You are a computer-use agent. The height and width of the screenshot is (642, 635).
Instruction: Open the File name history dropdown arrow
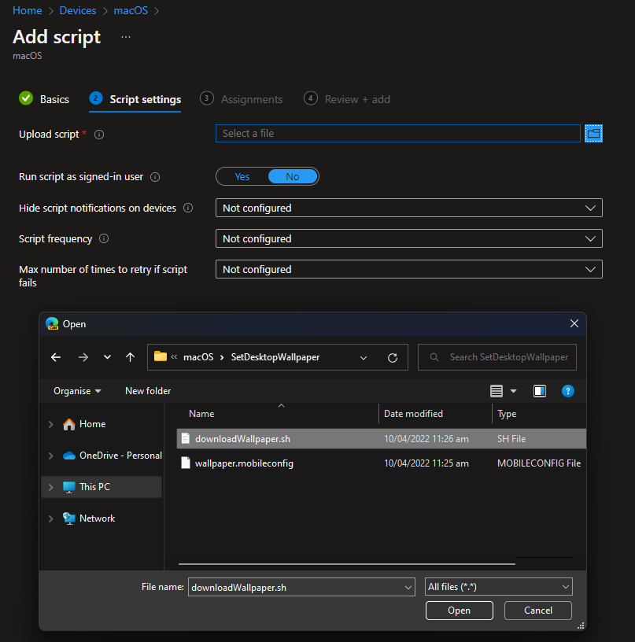point(408,587)
